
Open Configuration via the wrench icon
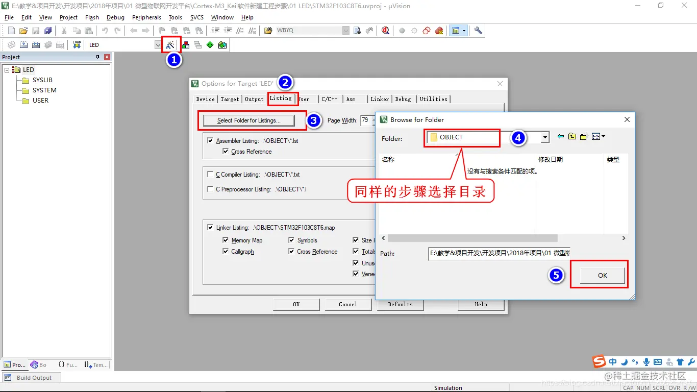[478, 31]
